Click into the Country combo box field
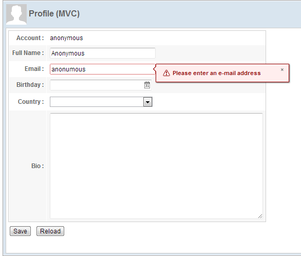 pyautogui.click(x=97, y=102)
